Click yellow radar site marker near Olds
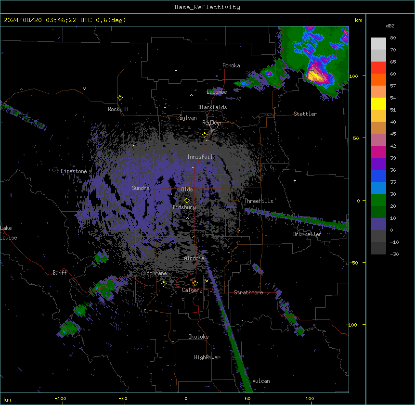This screenshot has height=405, width=415. coord(187,201)
